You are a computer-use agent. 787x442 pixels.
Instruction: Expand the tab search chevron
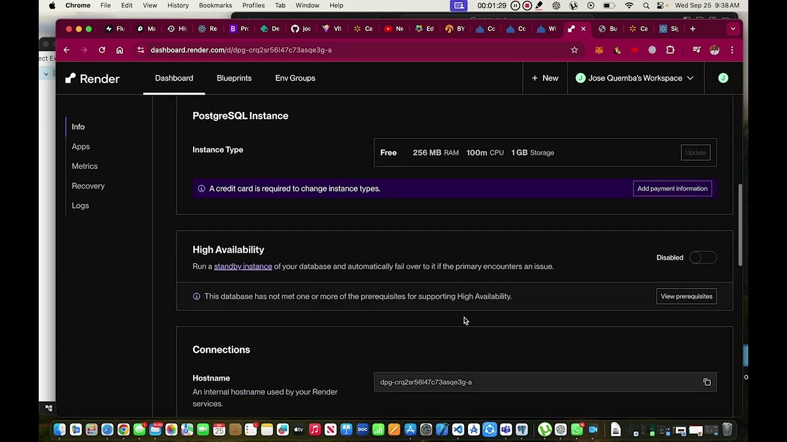click(733, 29)
